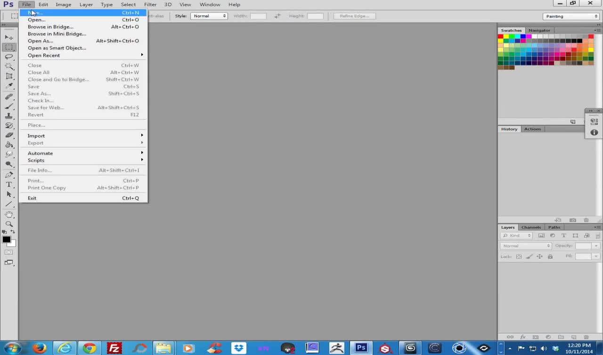Switch to the Navigator tab

tap(539, 30)
